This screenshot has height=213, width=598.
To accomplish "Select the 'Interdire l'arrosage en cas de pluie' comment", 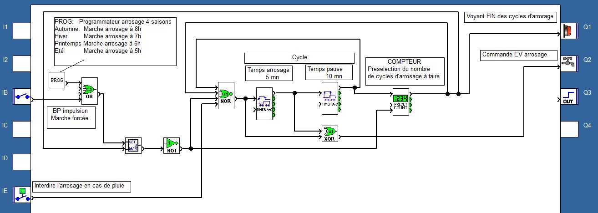I will (x=81, y=186).
